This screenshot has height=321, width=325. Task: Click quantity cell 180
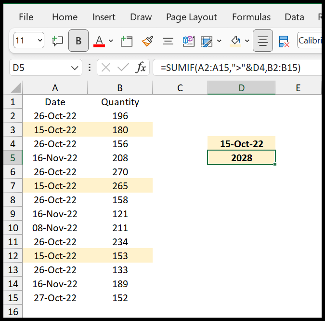coord(120,130)
